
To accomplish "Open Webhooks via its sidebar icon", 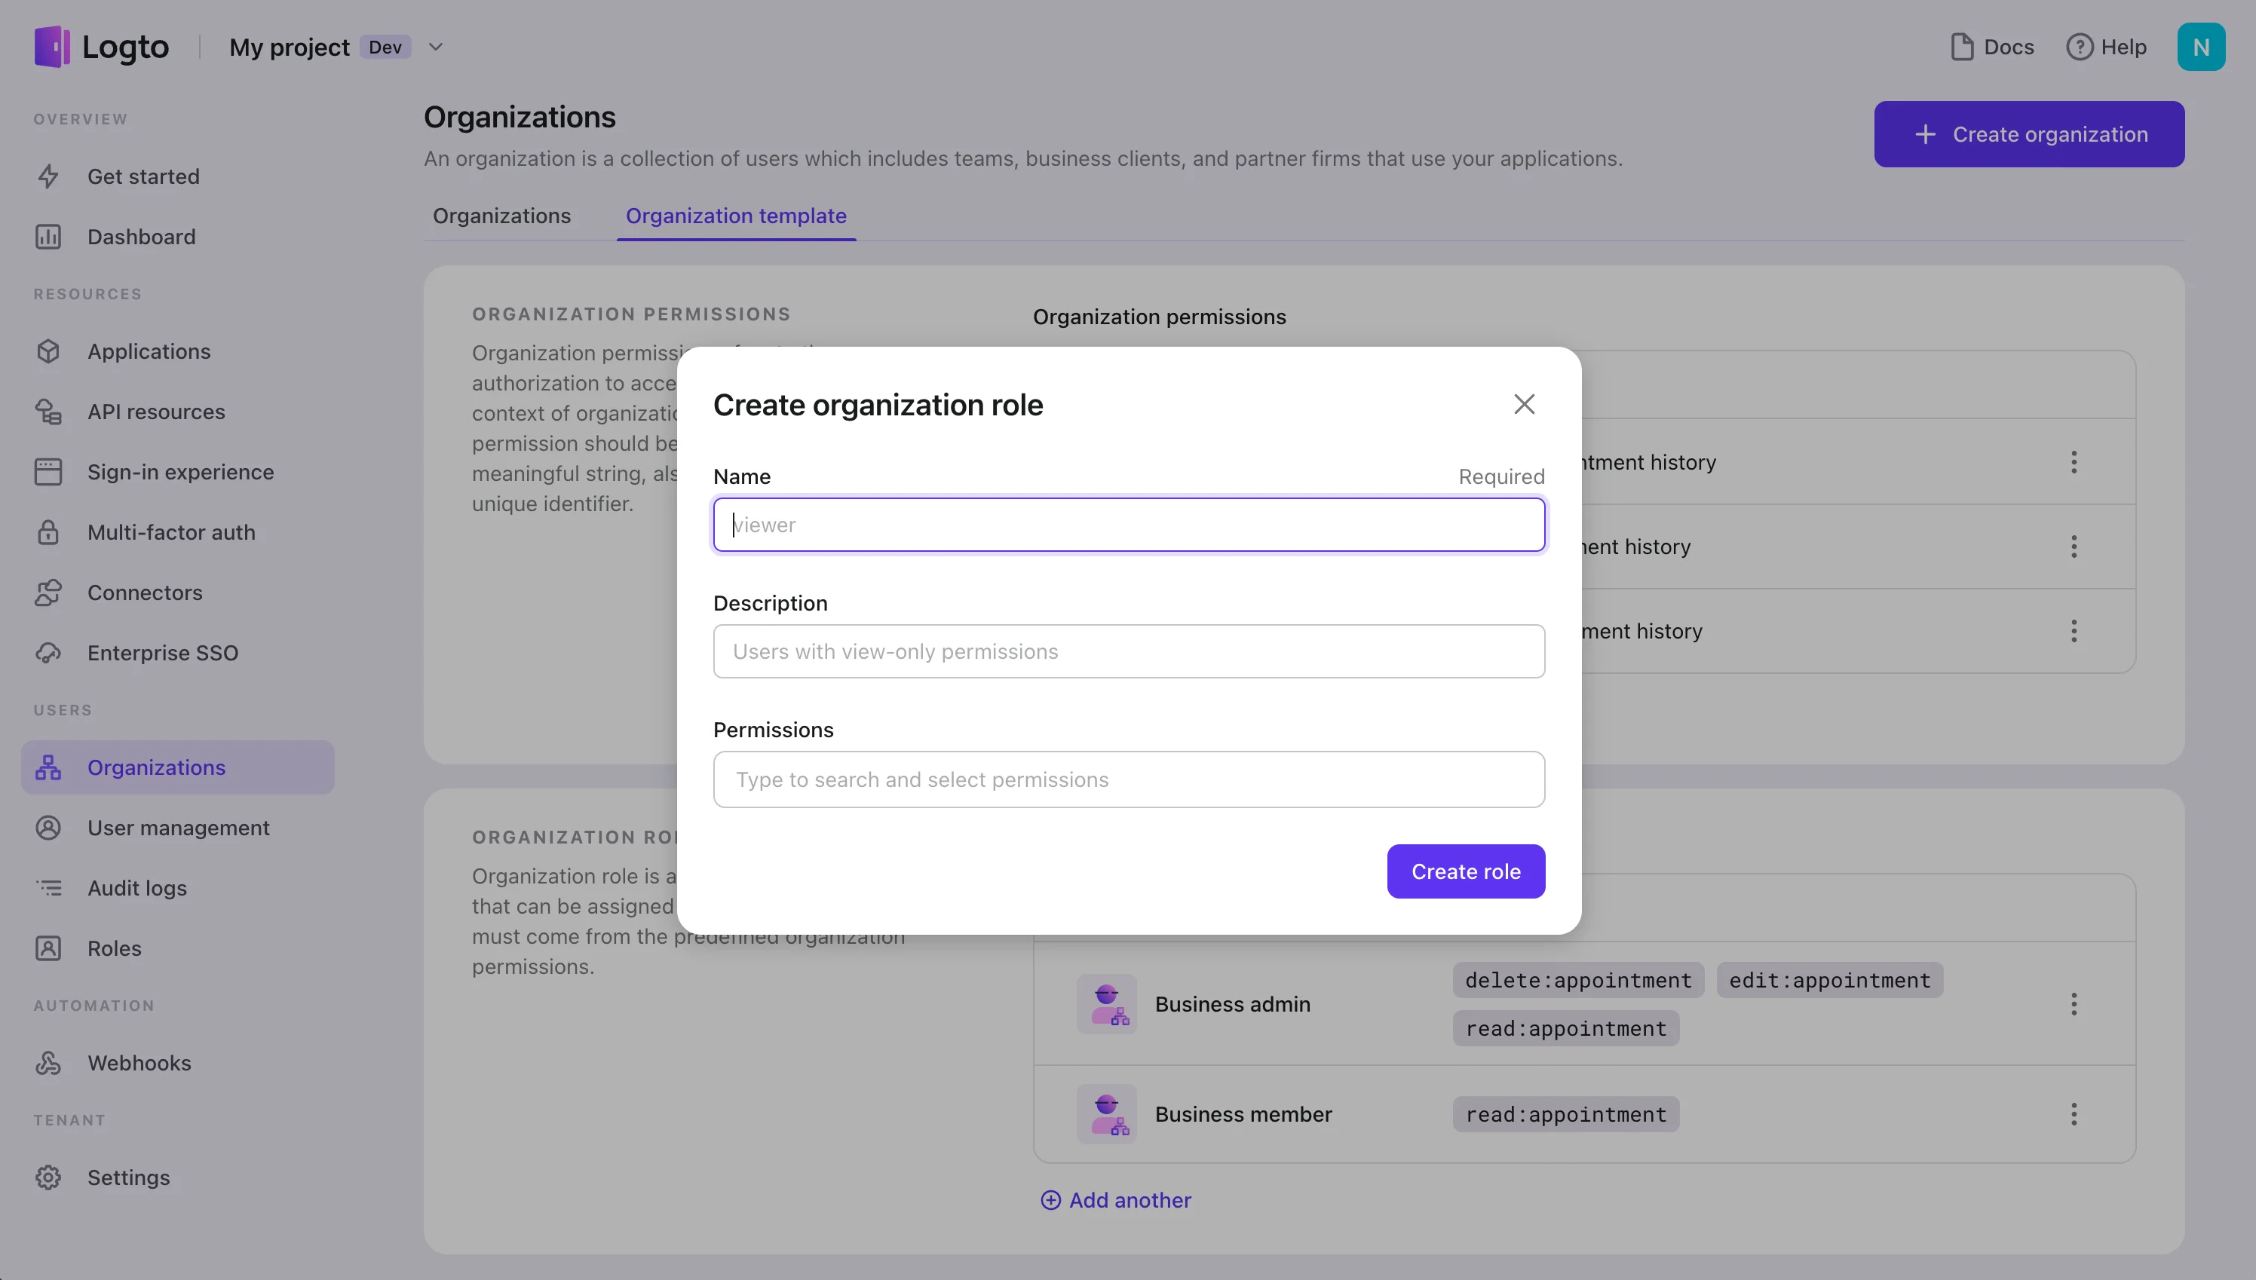I will [x=48, y=1063].
